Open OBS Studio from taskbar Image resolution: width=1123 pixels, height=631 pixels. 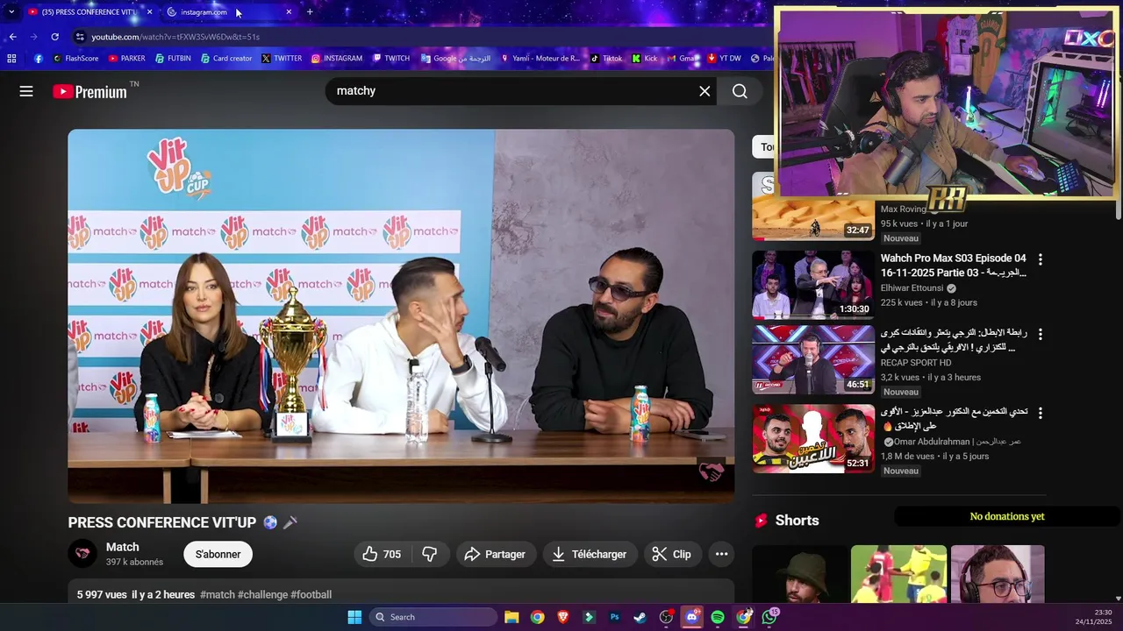click(666, 617)
